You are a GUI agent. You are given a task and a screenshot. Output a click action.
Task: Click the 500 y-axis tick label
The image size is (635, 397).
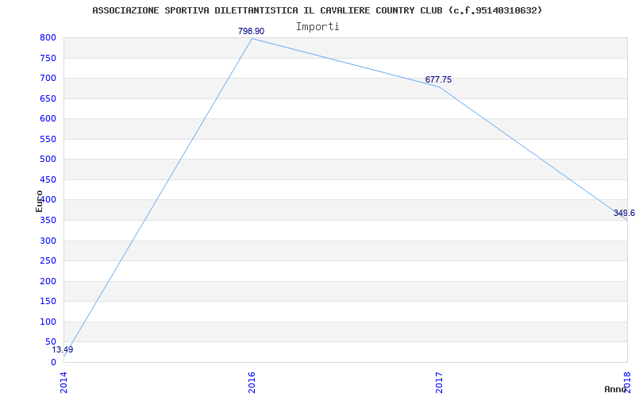pyautogui.click(x=48, y=160)
